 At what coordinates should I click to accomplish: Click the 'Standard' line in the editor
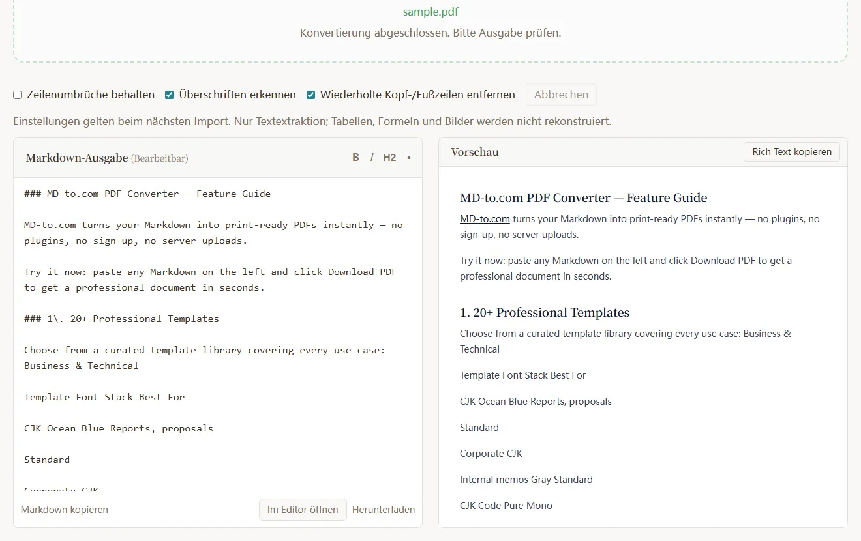(x=47, y=460)
